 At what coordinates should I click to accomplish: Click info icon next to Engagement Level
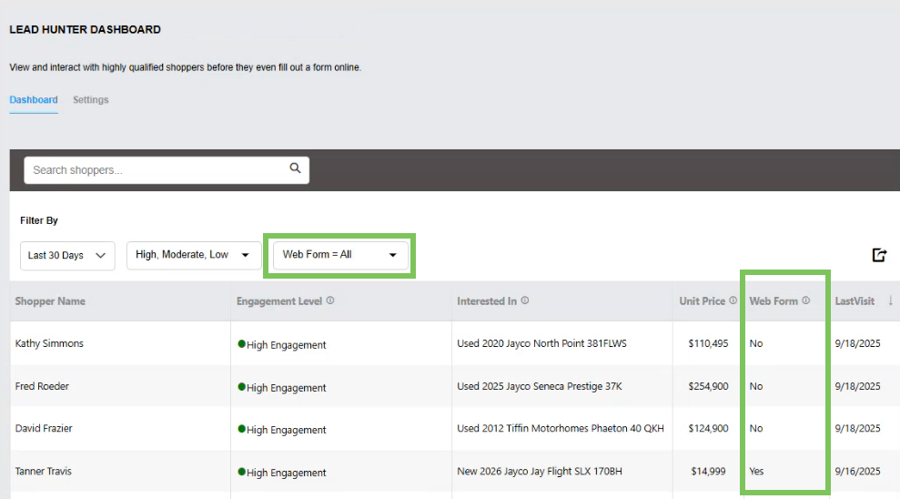[330, 300]
